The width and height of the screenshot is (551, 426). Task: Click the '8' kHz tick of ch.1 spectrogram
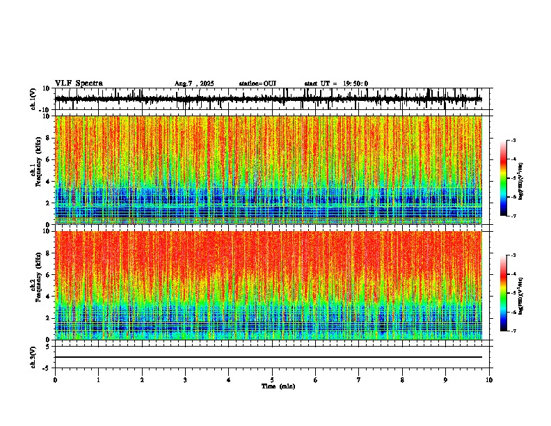pos(48,138)
